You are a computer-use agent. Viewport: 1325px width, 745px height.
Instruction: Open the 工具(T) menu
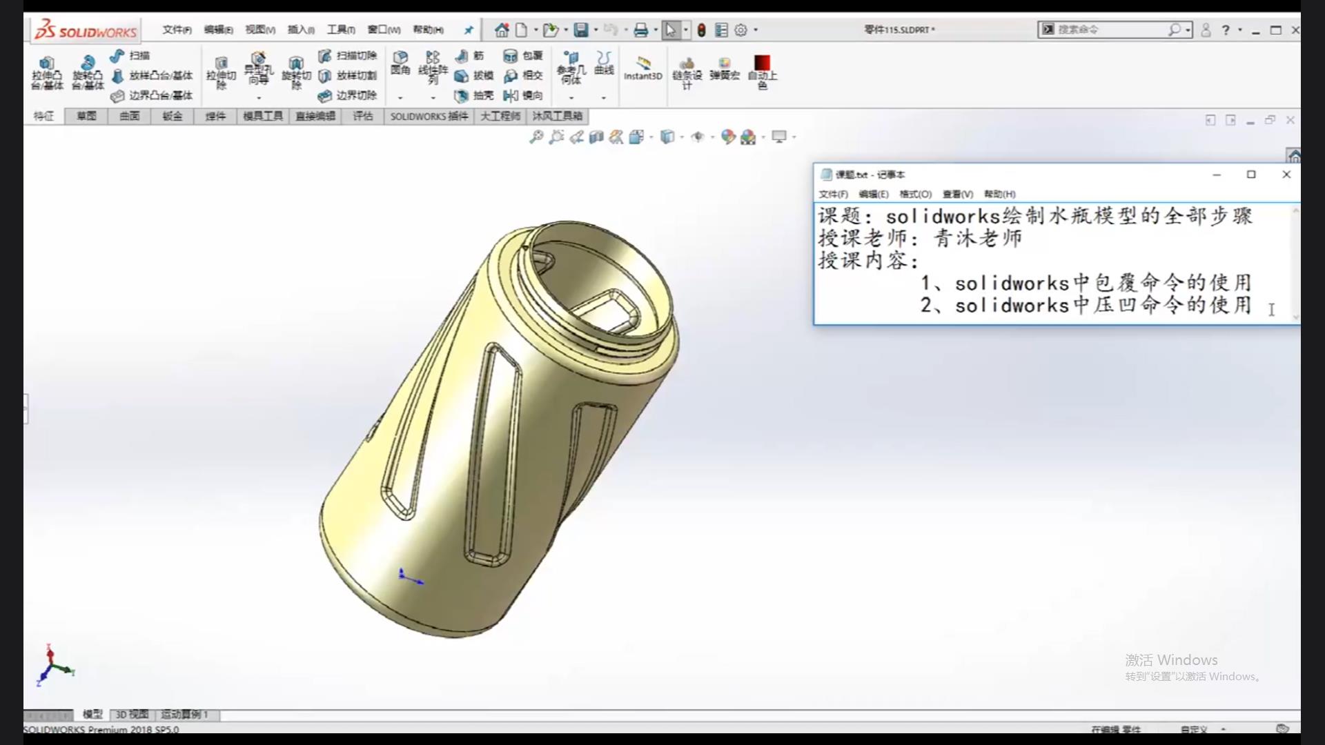click(341, 30)
